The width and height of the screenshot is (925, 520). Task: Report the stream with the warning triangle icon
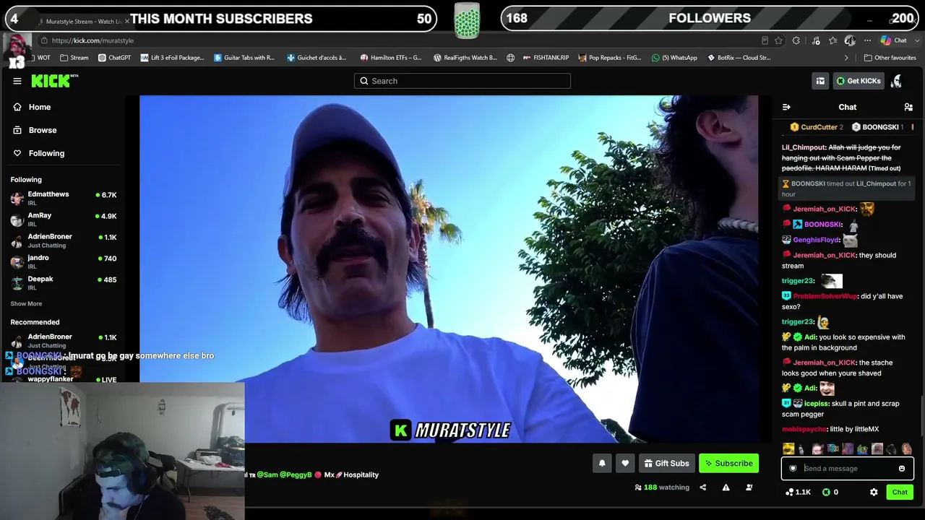click(x=726, y=487)
